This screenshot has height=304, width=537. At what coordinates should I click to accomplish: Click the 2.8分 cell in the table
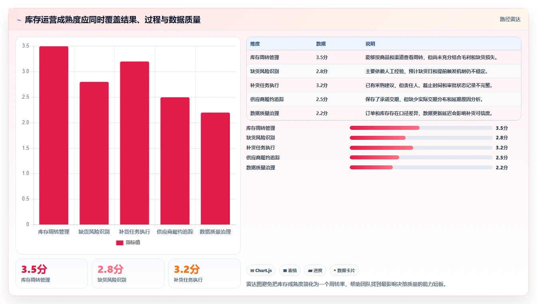tap(322, 72)
